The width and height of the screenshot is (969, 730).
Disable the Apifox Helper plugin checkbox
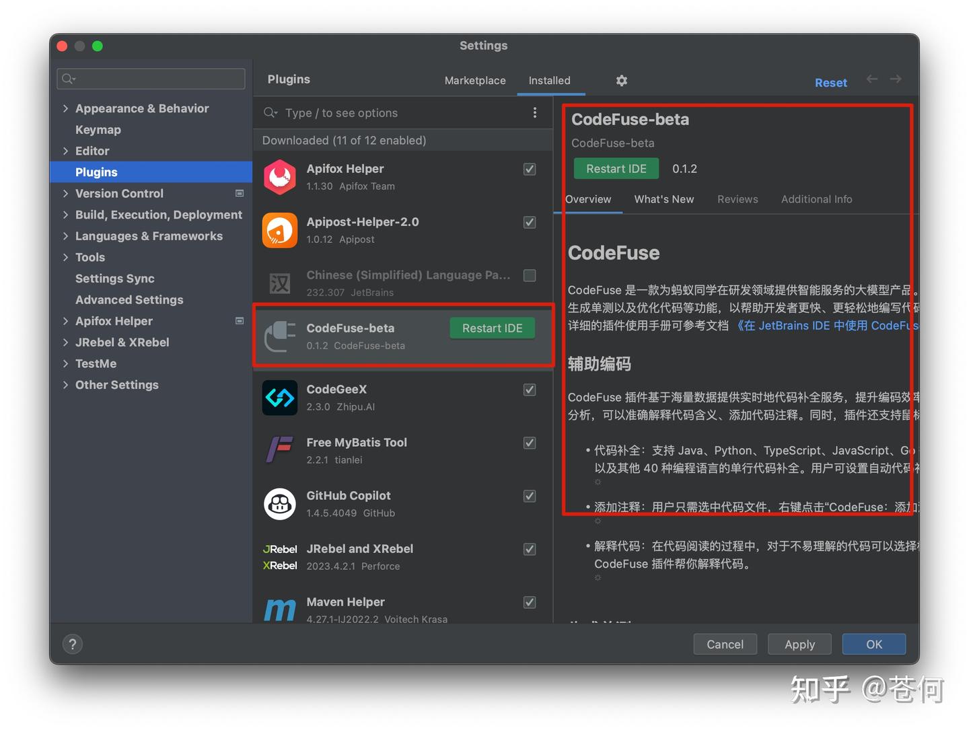coord(530,170)
